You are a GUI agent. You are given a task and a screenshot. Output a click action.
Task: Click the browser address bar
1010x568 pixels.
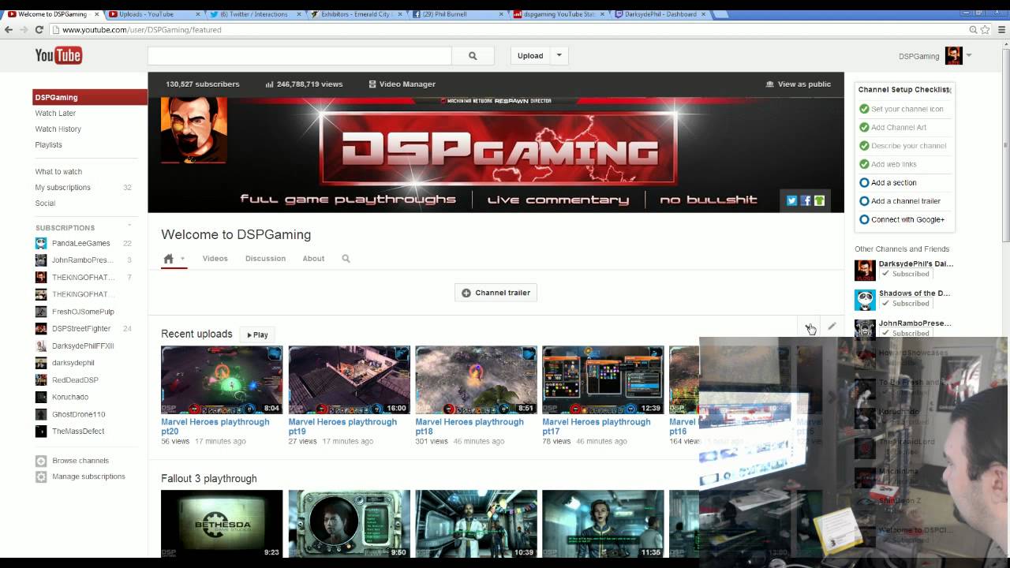point(505,30)
